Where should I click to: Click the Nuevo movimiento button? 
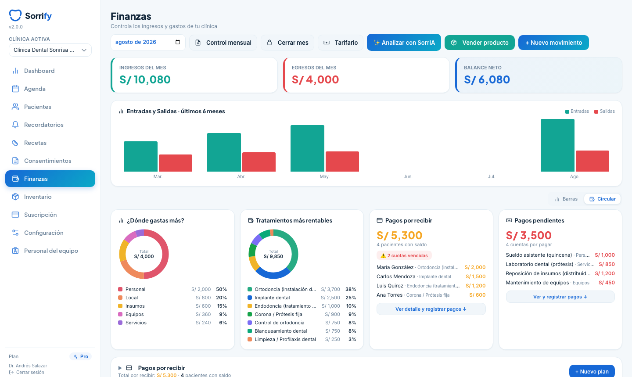pos(553,43)
